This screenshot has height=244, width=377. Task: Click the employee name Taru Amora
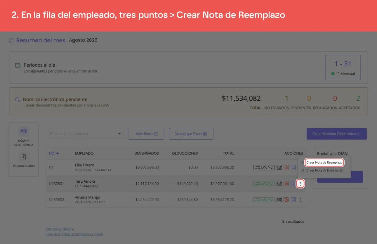85,181
